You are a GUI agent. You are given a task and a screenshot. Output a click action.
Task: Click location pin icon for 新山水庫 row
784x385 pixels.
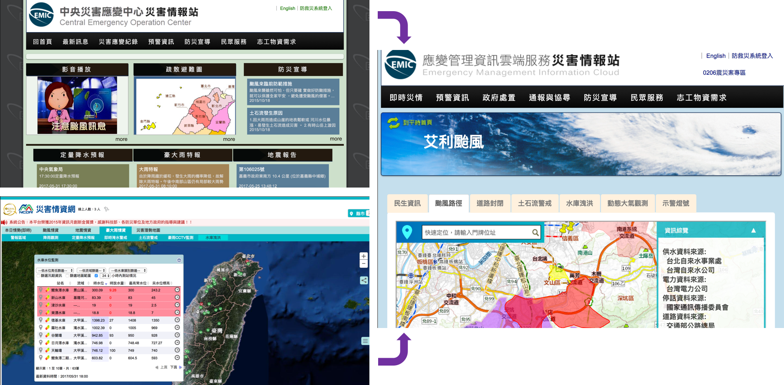coord(41,297)
